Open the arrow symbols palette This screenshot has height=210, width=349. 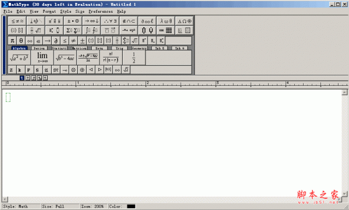91,21
